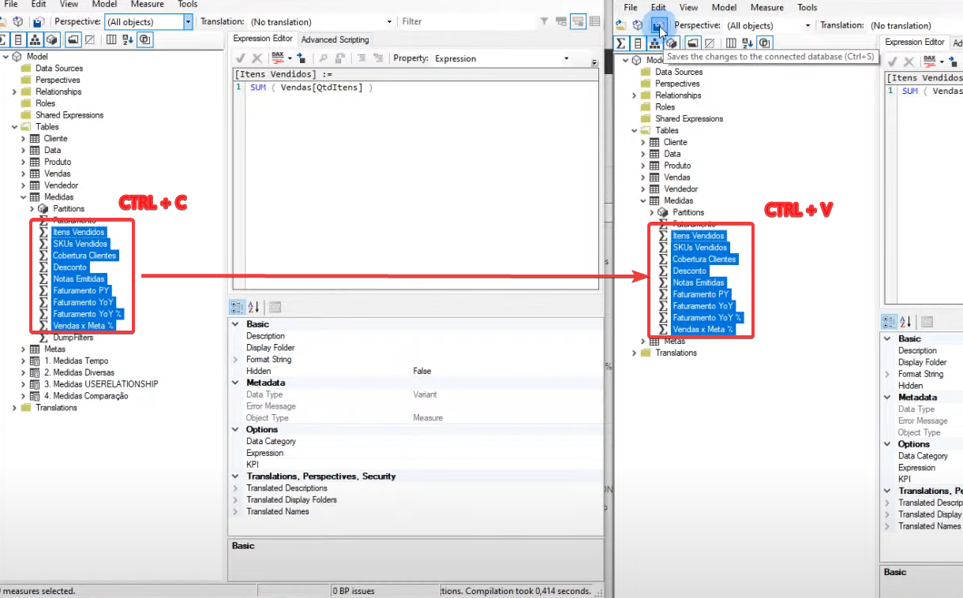Toggle display folders button in left toolbar
963x598 pixels.
(x=73, y=39)
